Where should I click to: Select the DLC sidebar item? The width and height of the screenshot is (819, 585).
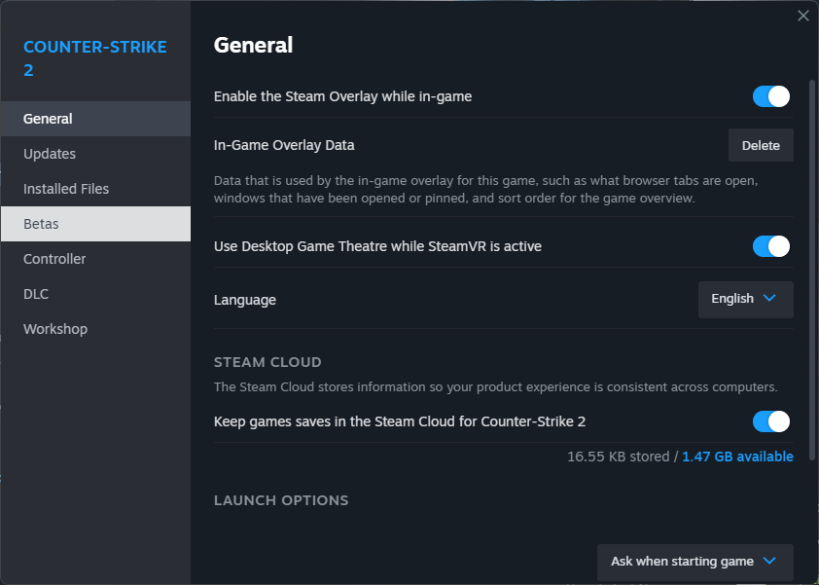coord(36,294)
